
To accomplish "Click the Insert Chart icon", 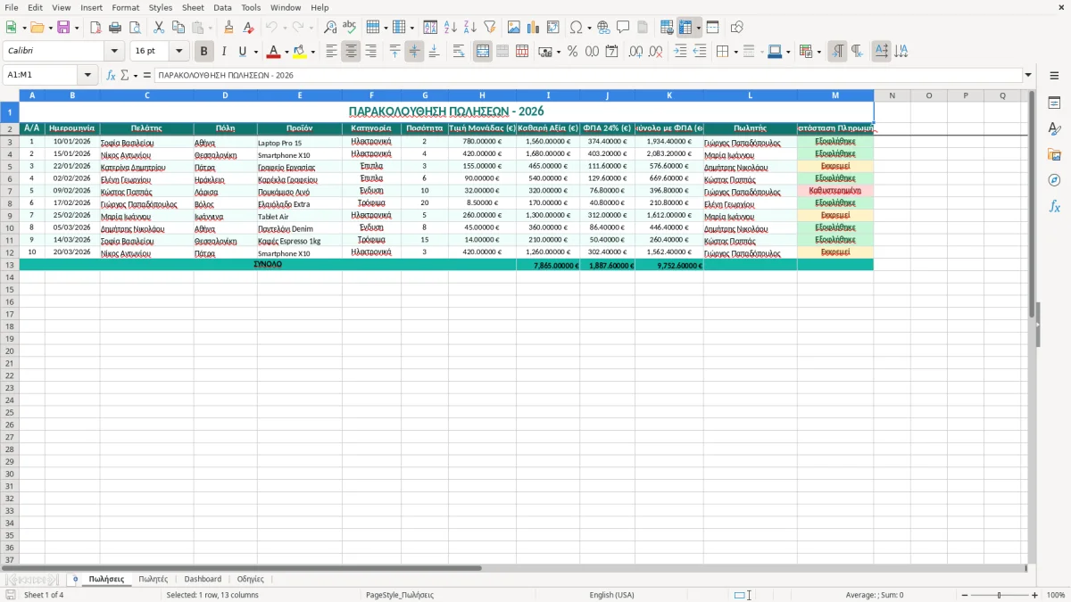I will [x=533, y=28].
